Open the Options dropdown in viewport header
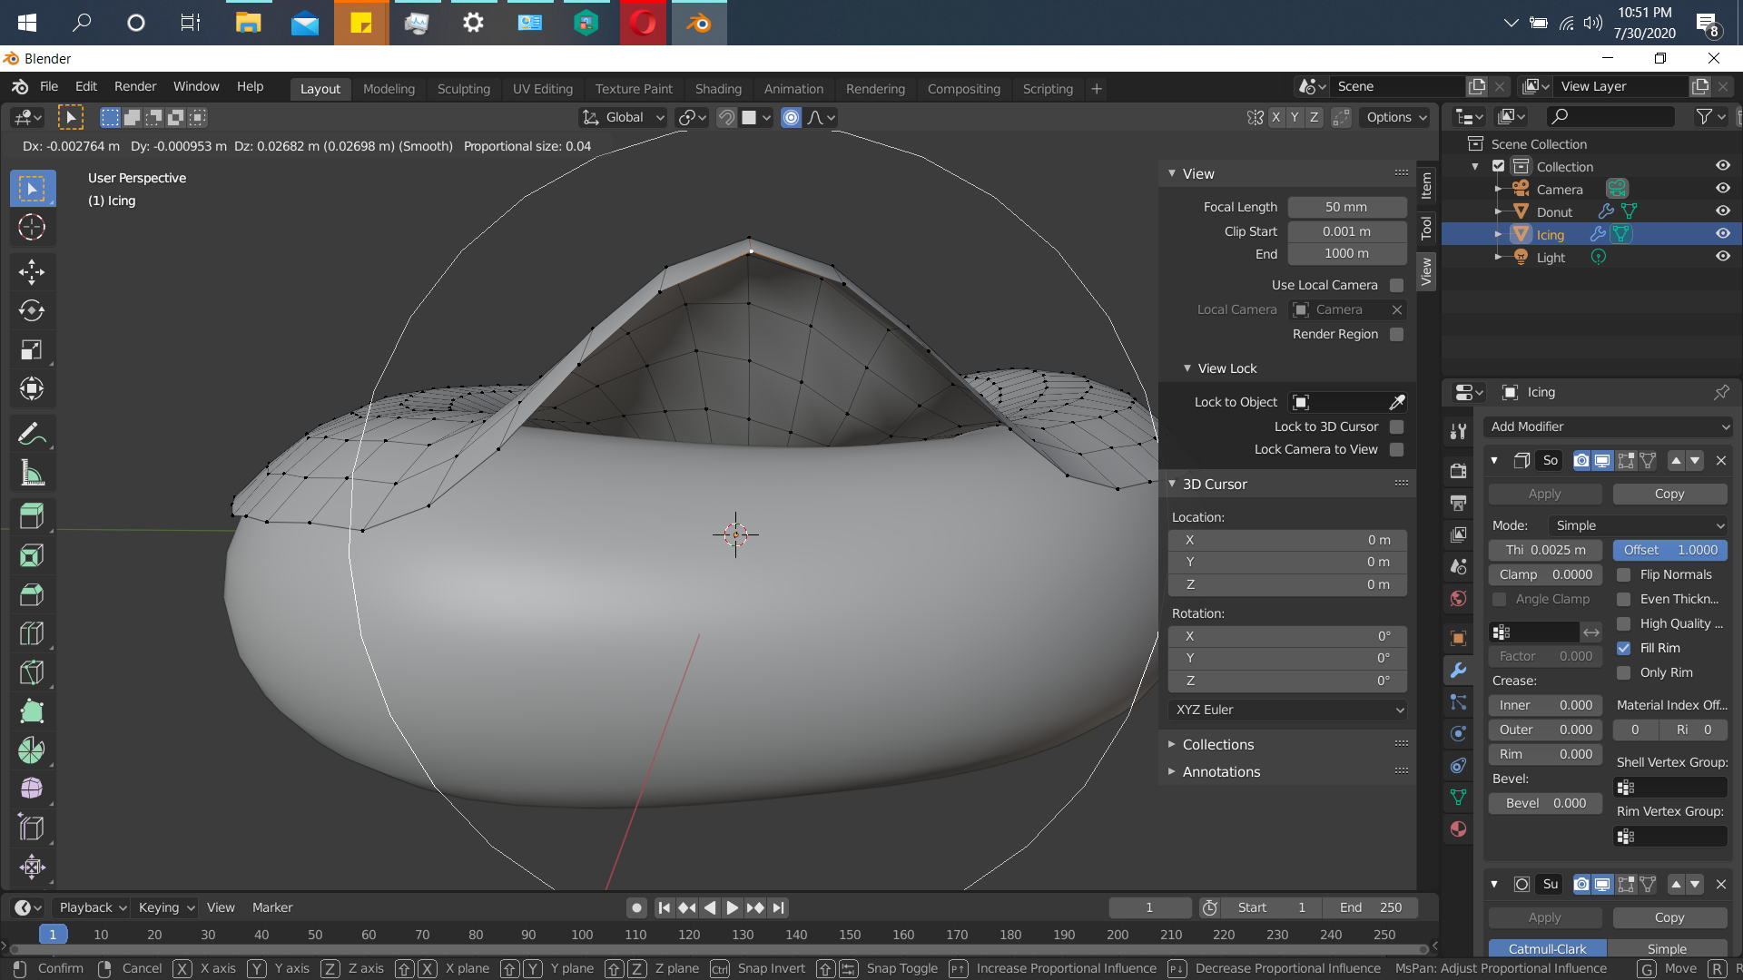This screenshot has width=1743, height=980. pyautogui.click(x=1396, y=117)
